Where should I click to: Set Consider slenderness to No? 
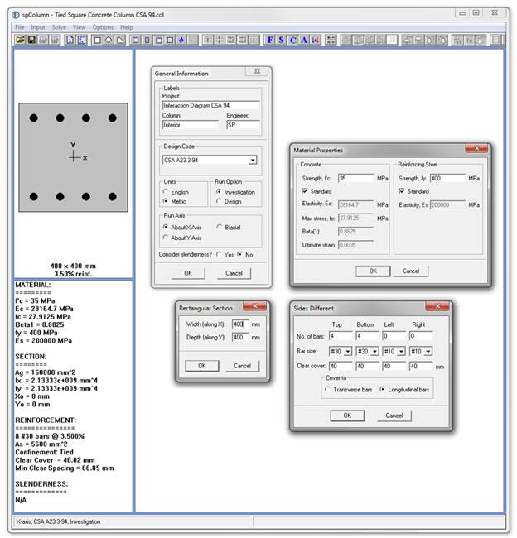pyautogui.click(x=239, y=254)
